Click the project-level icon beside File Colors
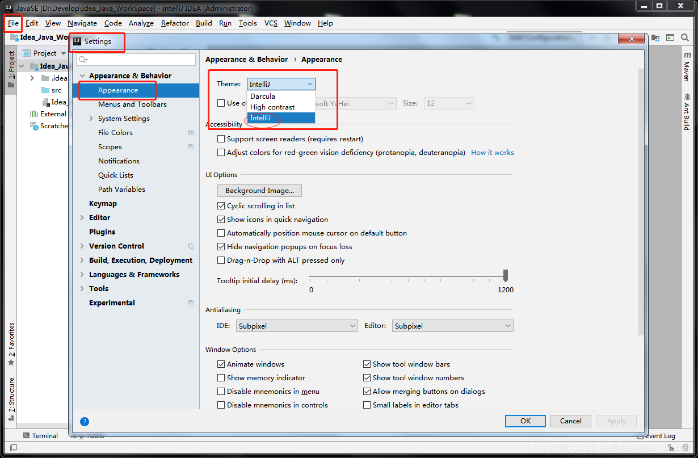The width and height of the screenshot is (698, 458). click(x=191, y=133)
